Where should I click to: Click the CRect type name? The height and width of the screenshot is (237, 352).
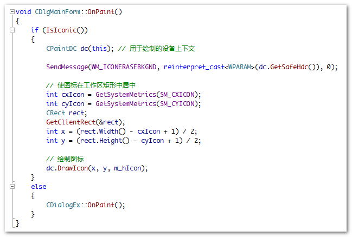pyautogui.click(x=56, y=113)
